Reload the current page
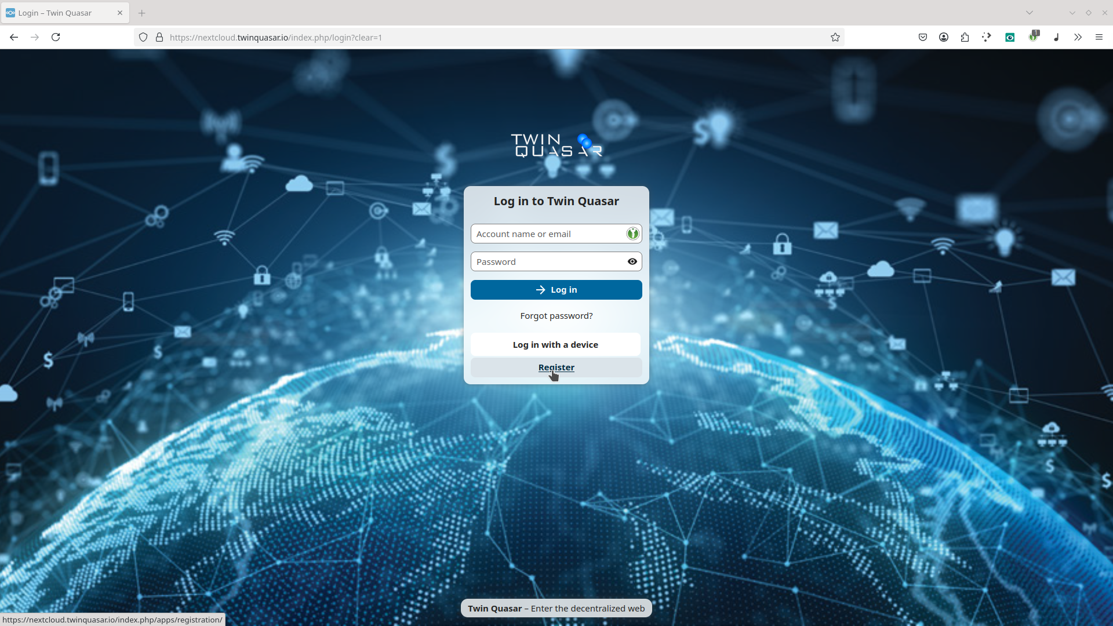1113x626 pixels. [56, 37]
